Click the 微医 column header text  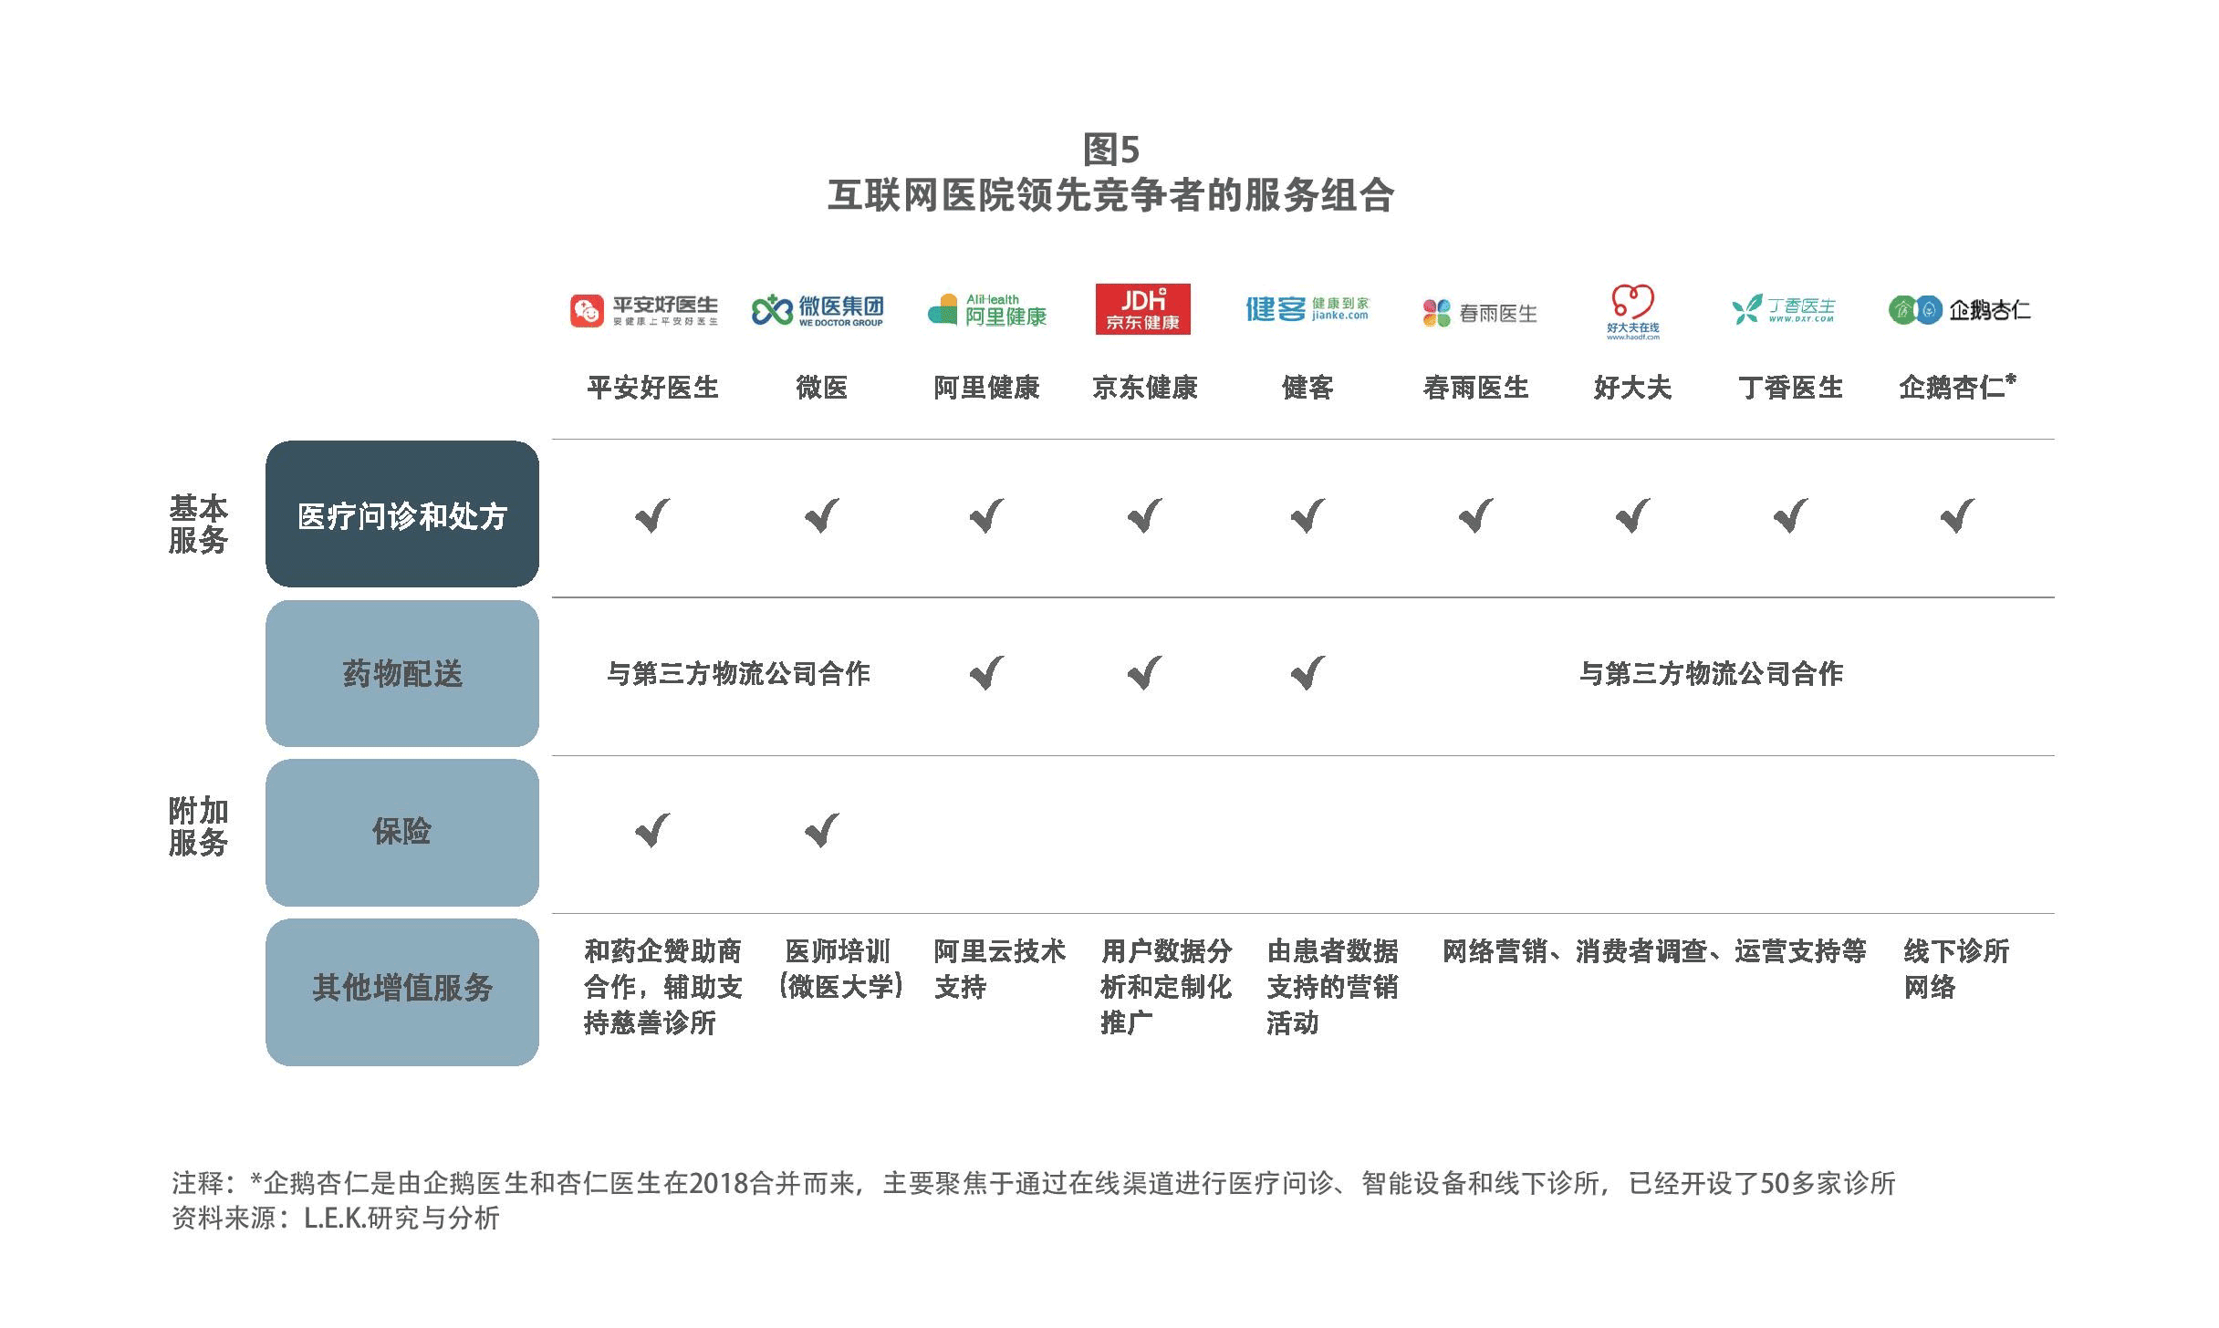(821, 388)
